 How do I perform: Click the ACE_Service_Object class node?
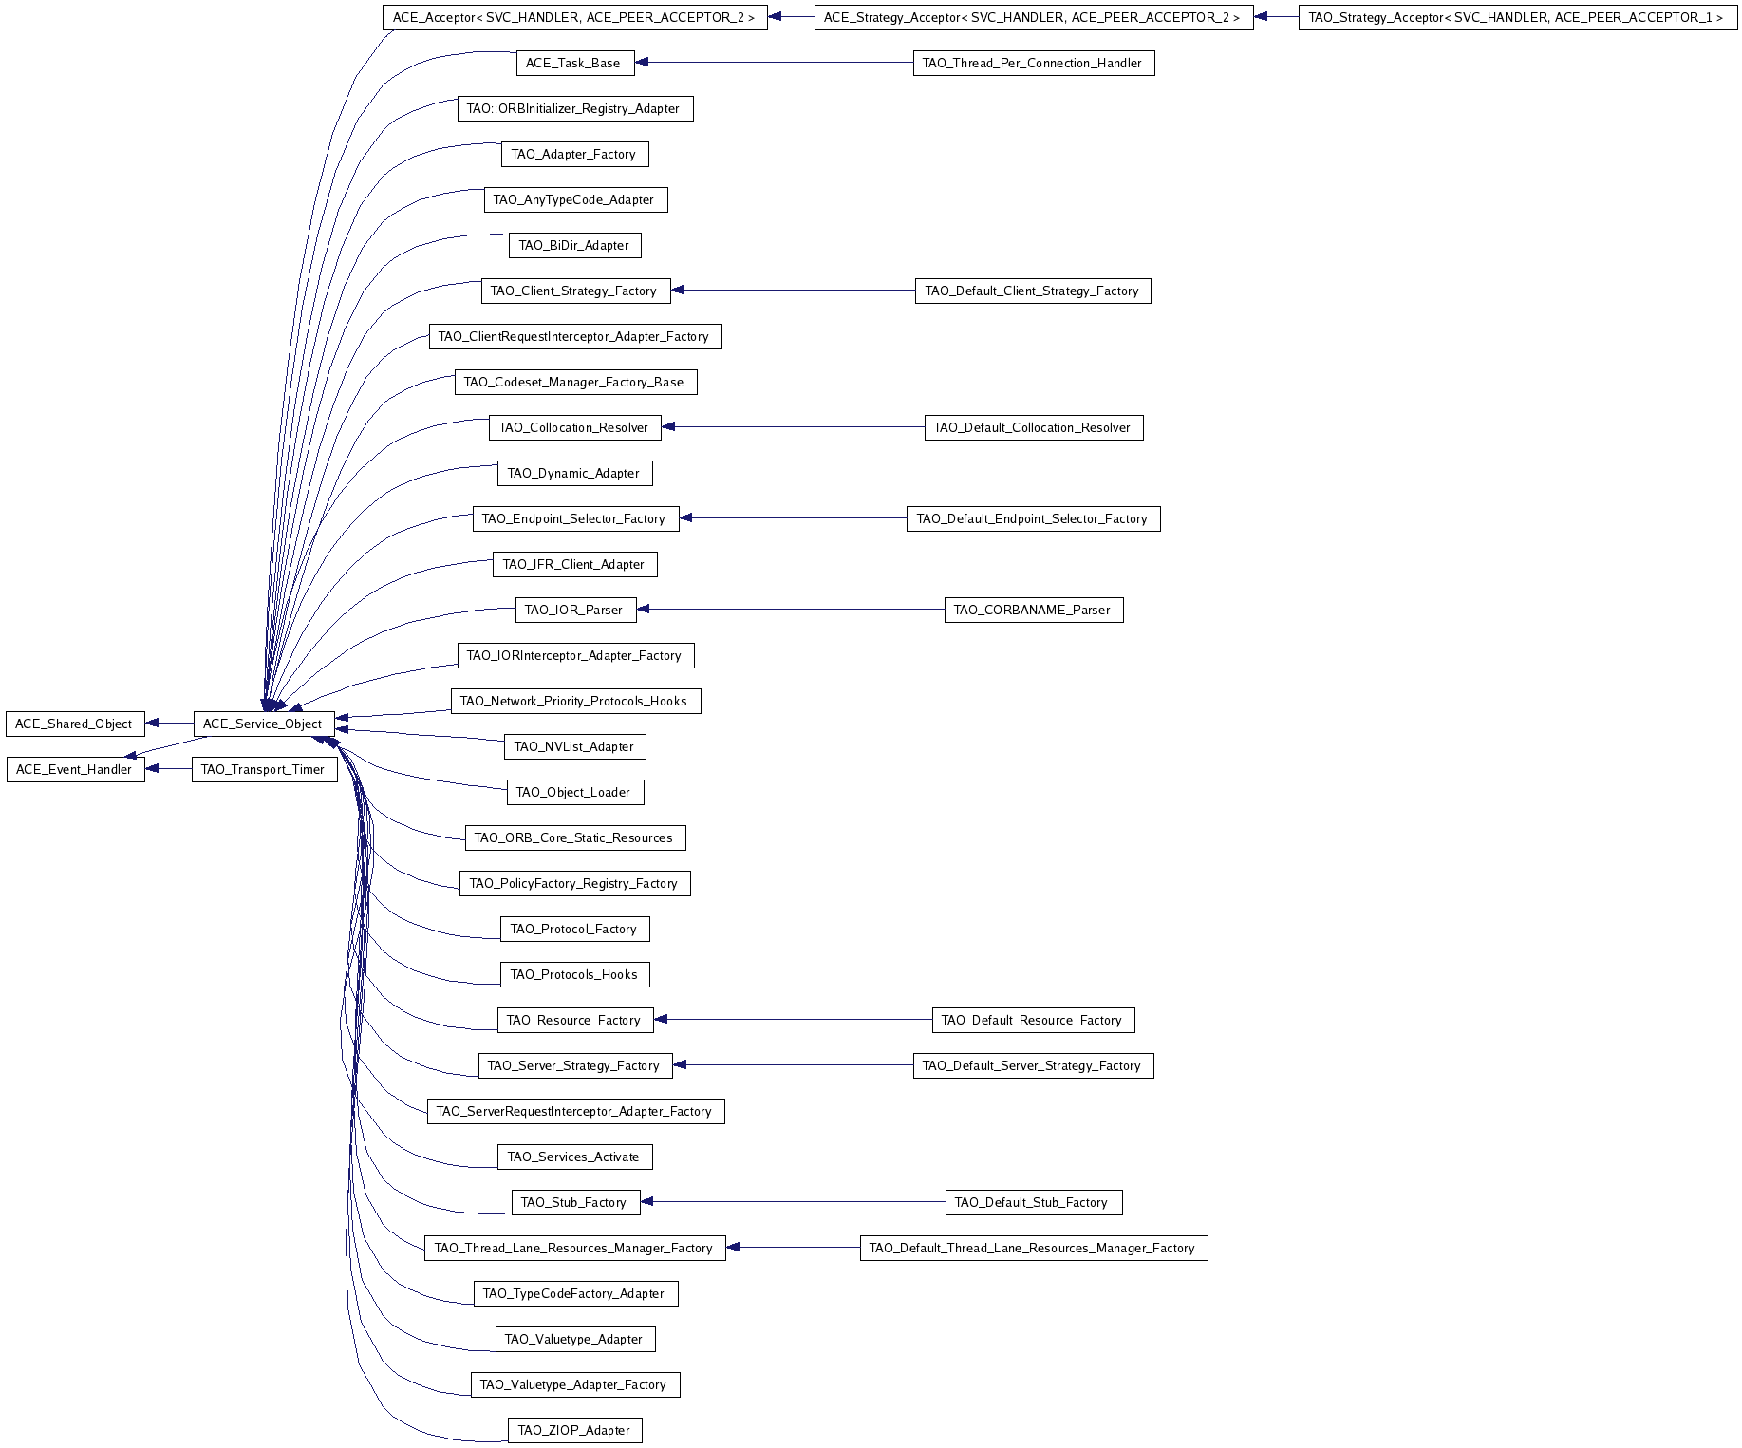tap(263, 724)
